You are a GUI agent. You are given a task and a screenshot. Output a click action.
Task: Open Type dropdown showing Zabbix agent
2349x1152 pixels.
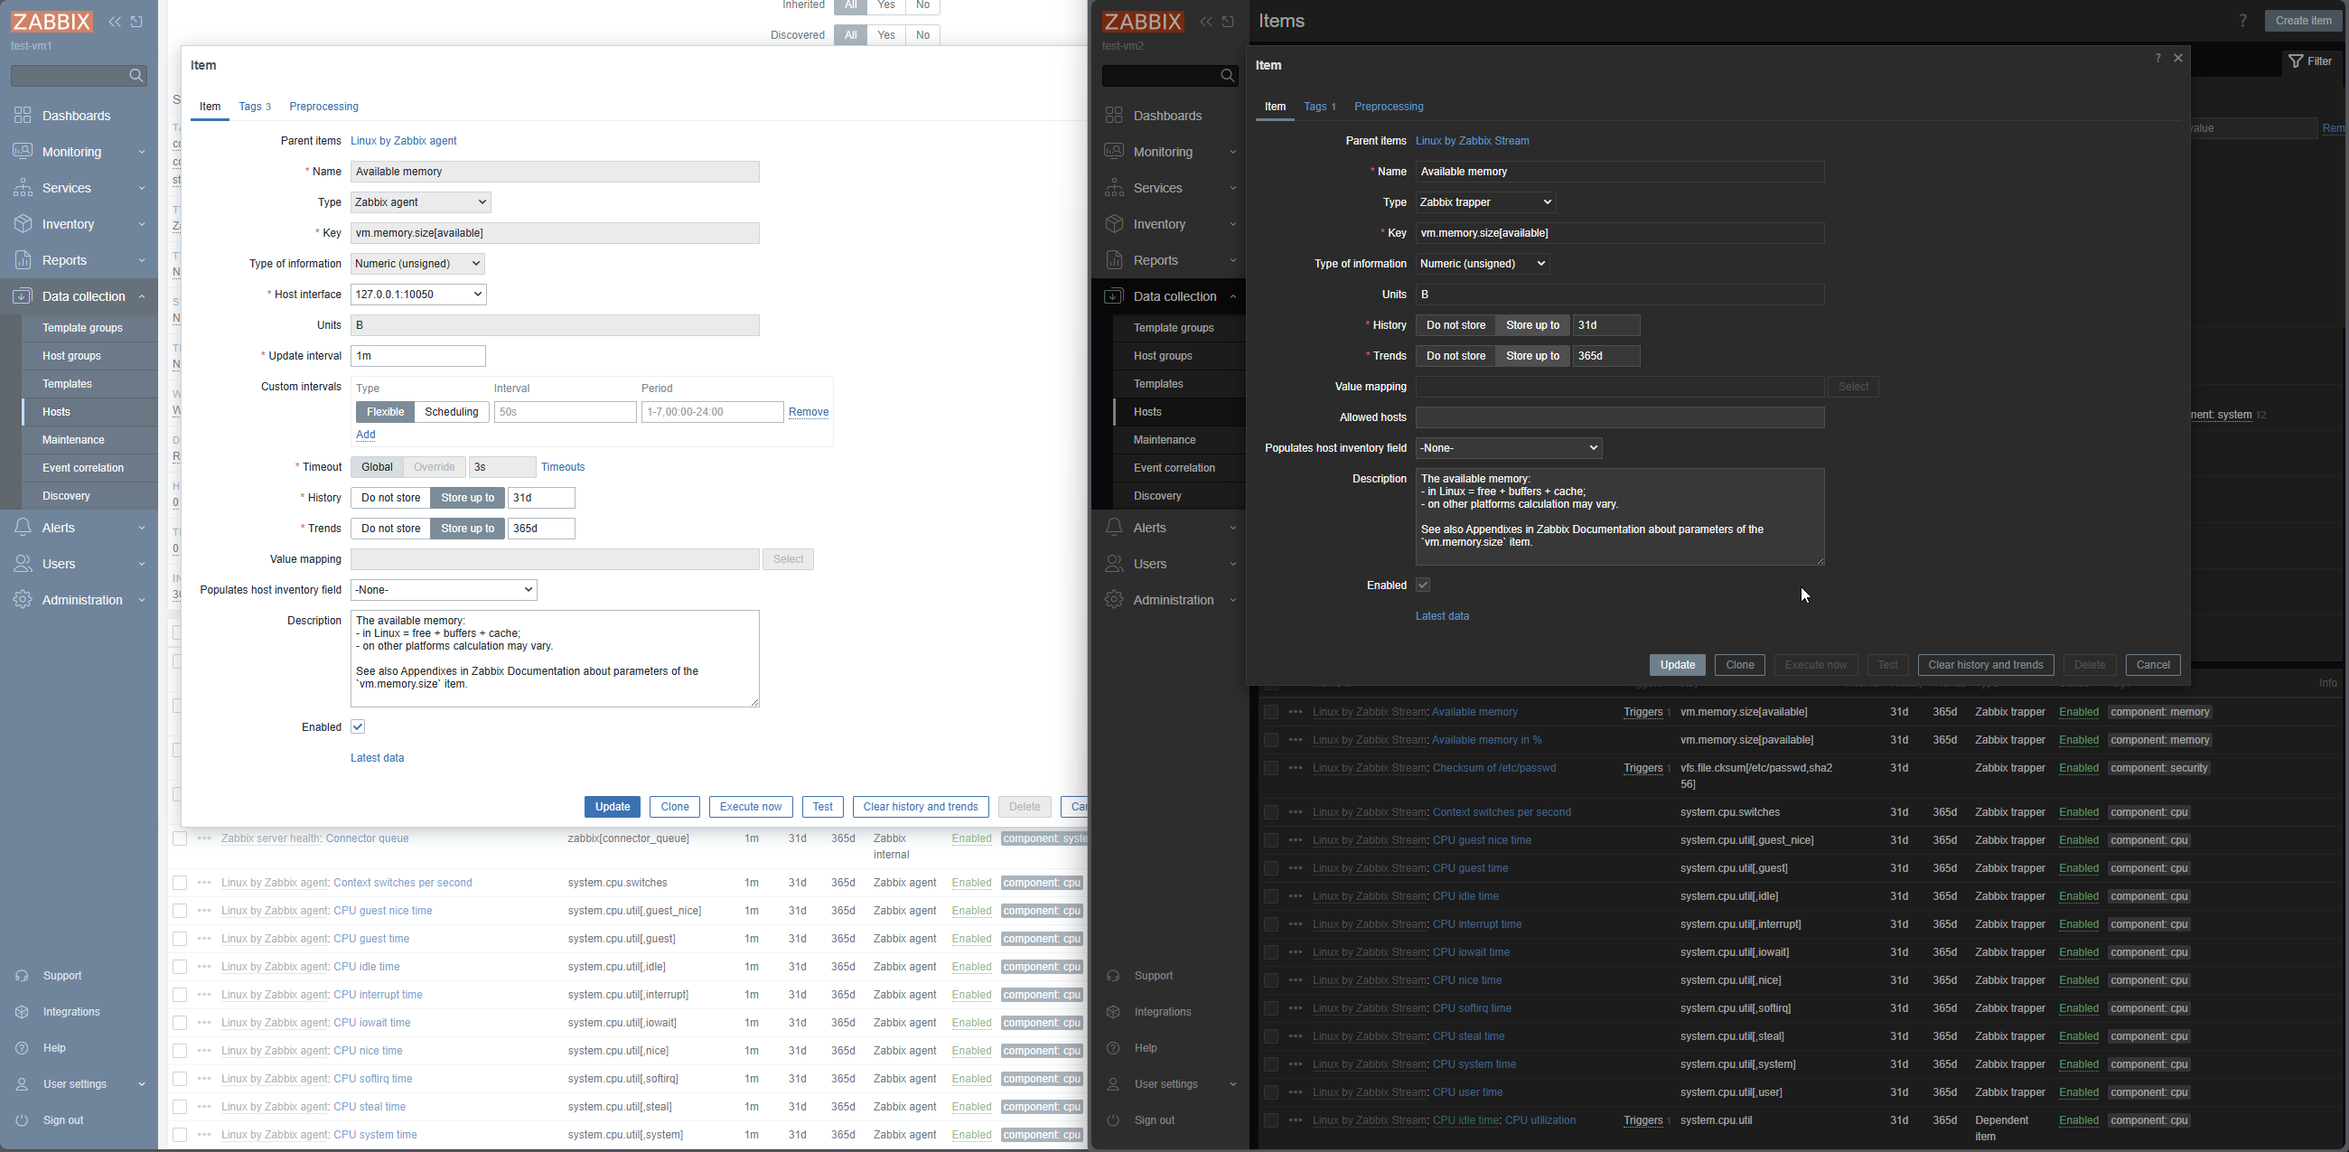tap(421, 202)
